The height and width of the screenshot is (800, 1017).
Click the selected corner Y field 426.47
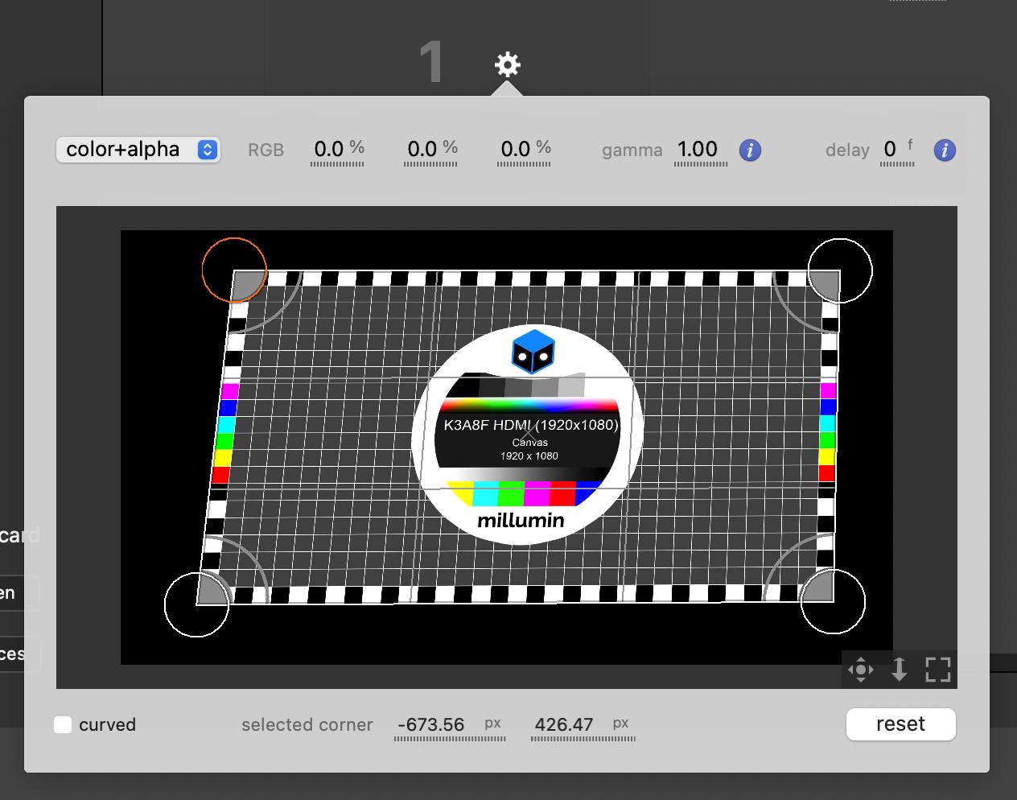[564, 725]
